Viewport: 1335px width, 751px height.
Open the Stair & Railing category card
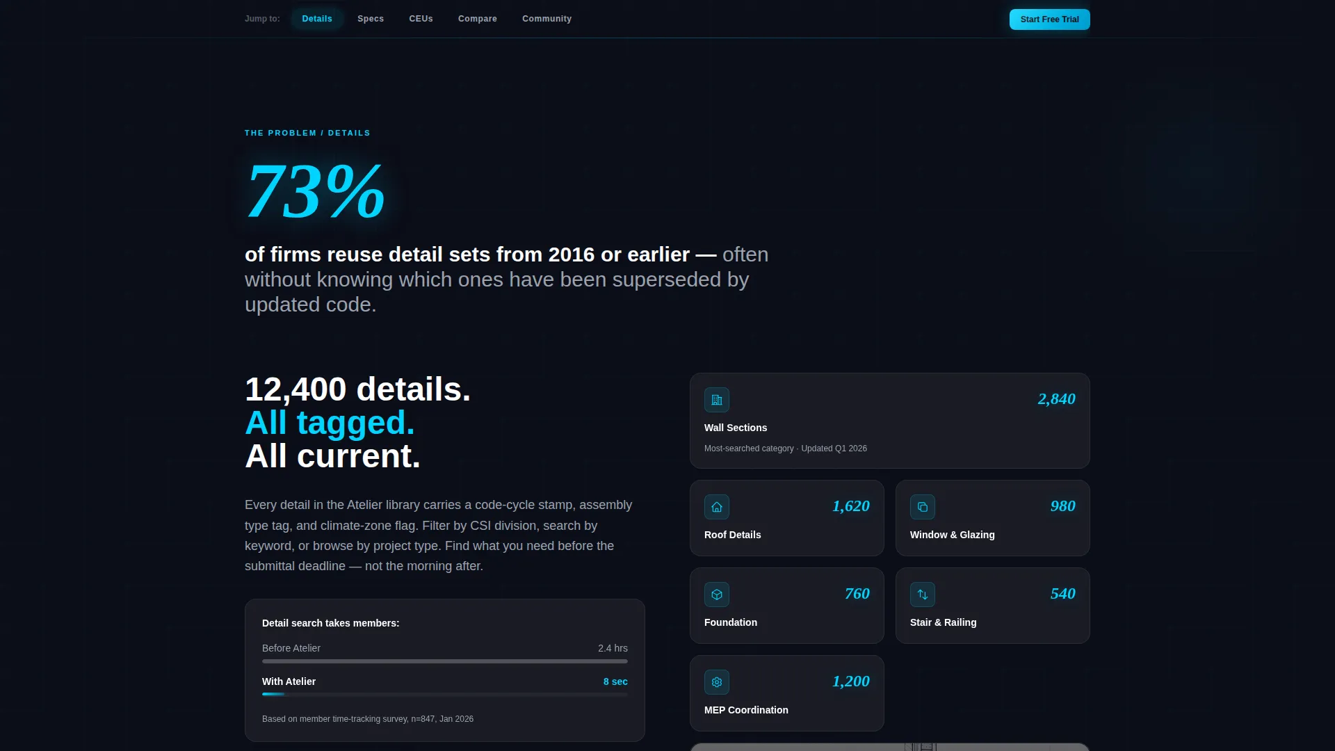pyautogui.click(x=992, y=606)
